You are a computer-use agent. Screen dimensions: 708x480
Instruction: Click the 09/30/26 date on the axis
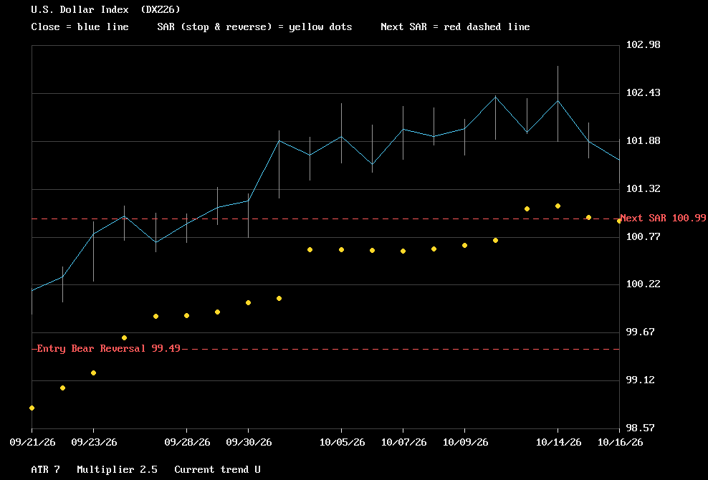click(249, 443)
